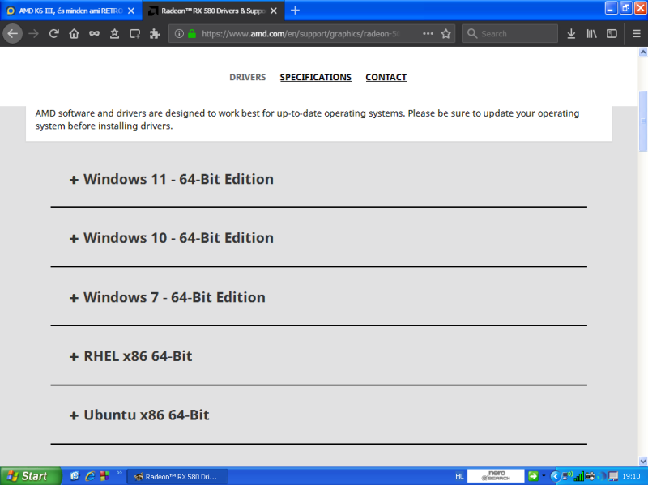Screen dimensions: 648x485
Task: Open the Library books icon
Action: [x=591, y=34]
